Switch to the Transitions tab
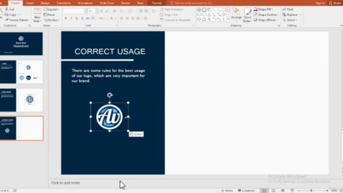Image resolution: width=343 pixels, height=193 pixels. [x=63, y=3]
